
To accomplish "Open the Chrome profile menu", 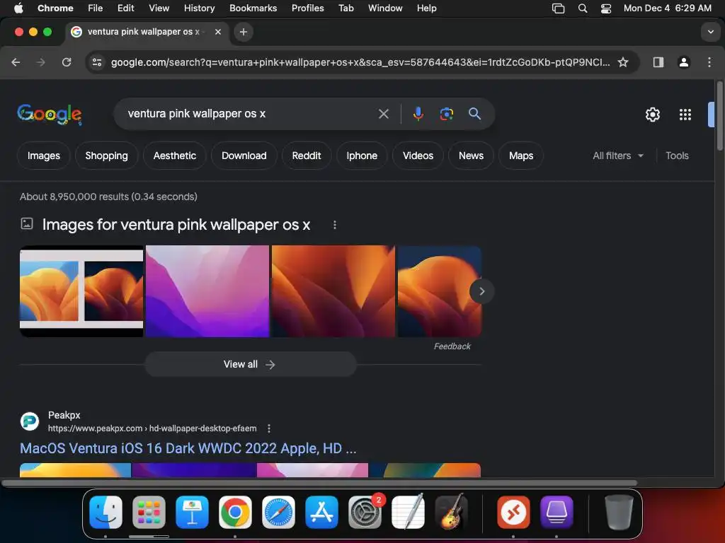I will [x=683, y=62].
